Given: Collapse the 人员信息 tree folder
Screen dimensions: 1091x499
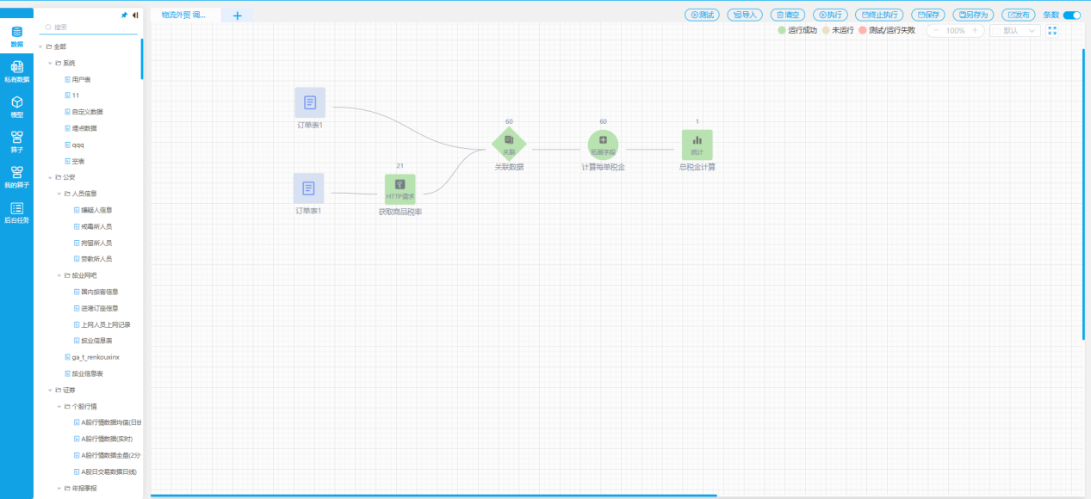Looking at the screenshot, I should click(59, 194).
